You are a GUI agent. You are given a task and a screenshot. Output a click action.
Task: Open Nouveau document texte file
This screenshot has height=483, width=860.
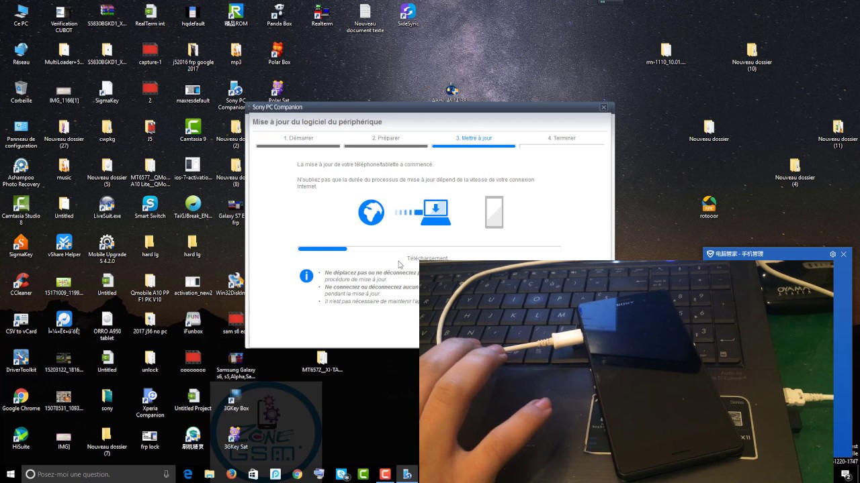tap(365, 19)
